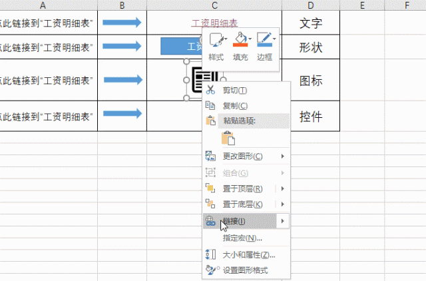Click the 置于底层 send-to-back icon
Viewport: 426px width, 281px height.
click(x=210, y=204)
